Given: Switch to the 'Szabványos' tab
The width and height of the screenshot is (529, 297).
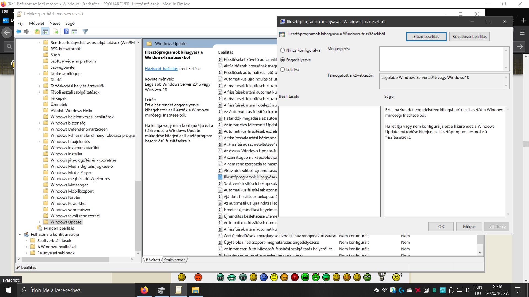Looking at the screenshot, I should (x=175, y=260).
